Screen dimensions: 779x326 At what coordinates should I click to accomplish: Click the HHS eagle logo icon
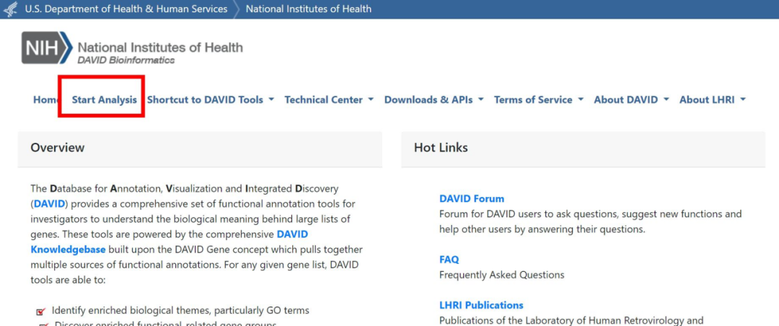[x=10, y=9]
